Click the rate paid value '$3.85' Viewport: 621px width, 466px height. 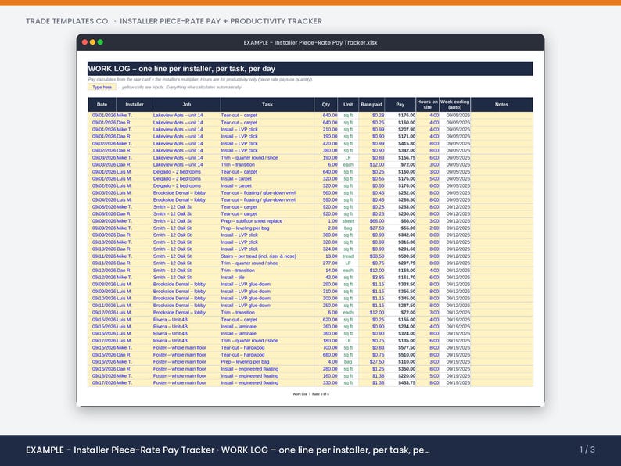(x=379, y=277)
